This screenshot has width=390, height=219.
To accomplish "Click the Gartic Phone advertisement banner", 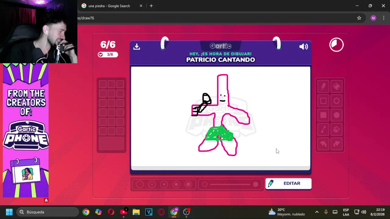I will click(x=26, y=131).
